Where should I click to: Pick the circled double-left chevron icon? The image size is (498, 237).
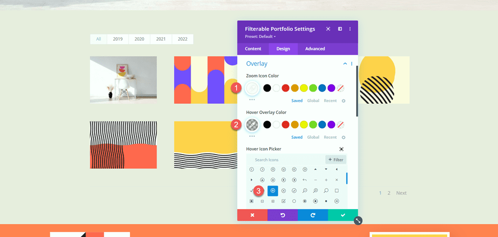pyautogui.click(x=294, y=170)
